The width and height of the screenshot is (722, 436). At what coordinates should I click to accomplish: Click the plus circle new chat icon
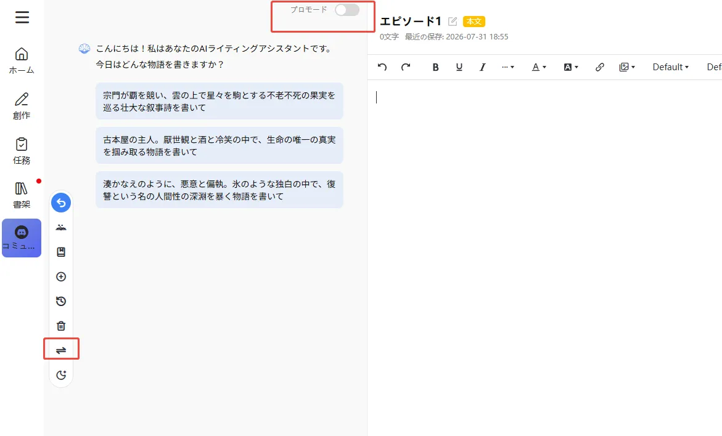tap(61, 277)
